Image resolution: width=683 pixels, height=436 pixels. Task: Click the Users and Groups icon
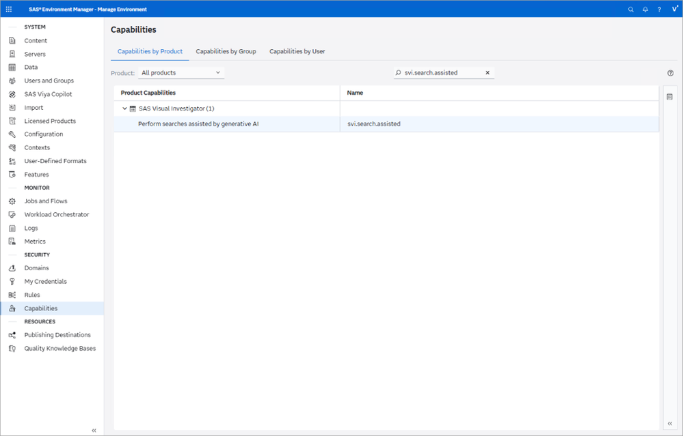point(12,81)
